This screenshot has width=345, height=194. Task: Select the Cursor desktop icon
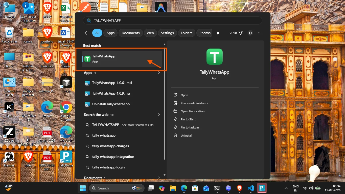pos(66,84)
